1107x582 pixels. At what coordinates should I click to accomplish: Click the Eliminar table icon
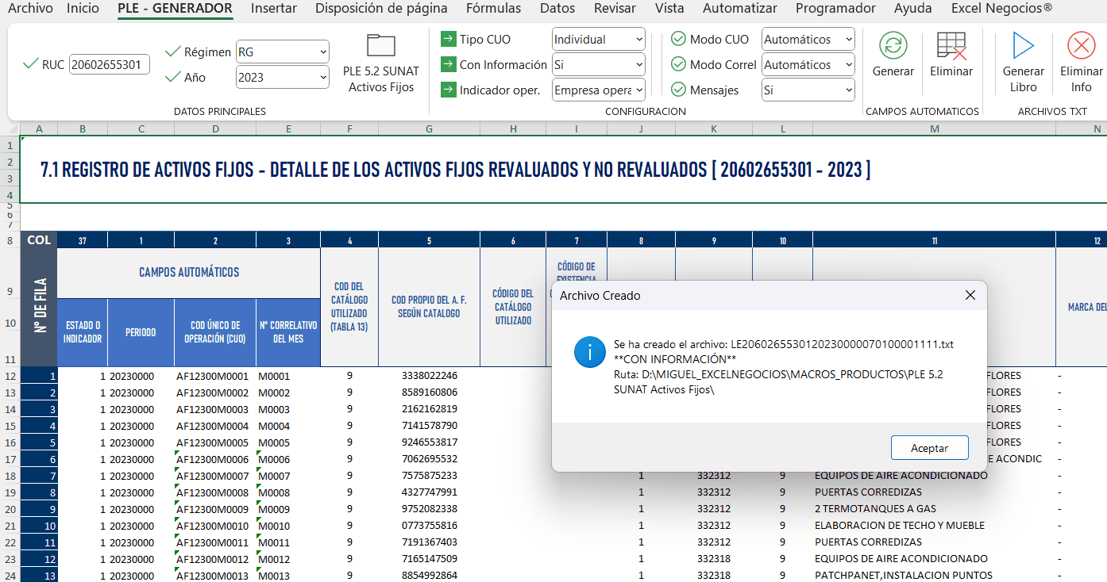(951, 46)
